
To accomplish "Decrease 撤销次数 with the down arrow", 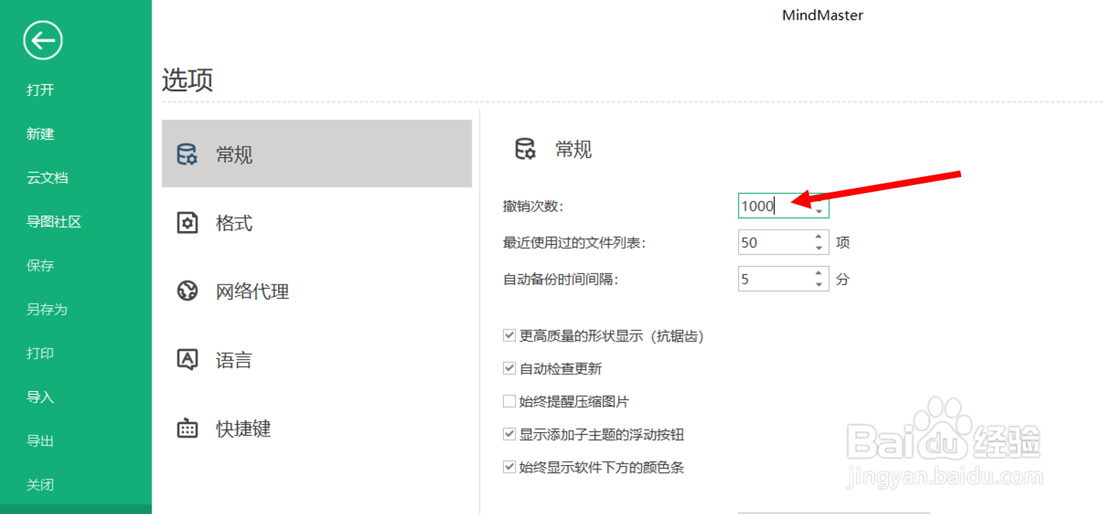I will [820, 212].
